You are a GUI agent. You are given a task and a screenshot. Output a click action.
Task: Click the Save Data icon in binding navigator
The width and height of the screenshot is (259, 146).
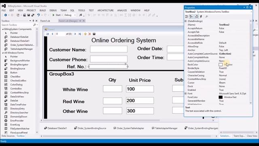[x=94, y=34]
